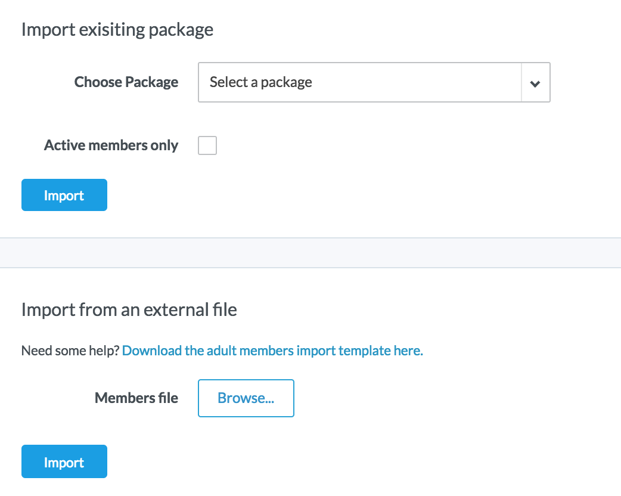Click the 'Import exisiting package' heading

point(117,30)
